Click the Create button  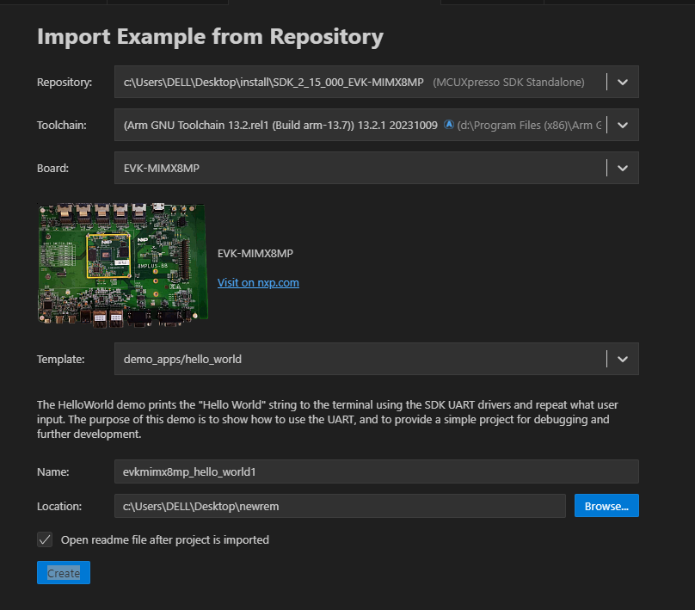64,573
